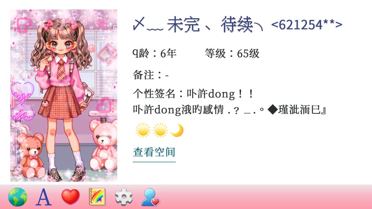Viewport: 372px width, 209px height.
Task: Click the pixel girl avatar picture
Action: 64,96
